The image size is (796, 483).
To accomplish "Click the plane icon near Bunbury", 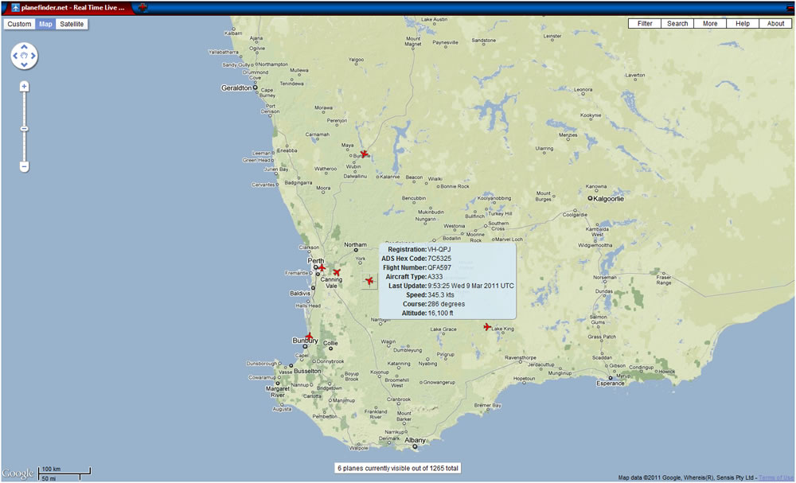I will (x=309, y=337).
